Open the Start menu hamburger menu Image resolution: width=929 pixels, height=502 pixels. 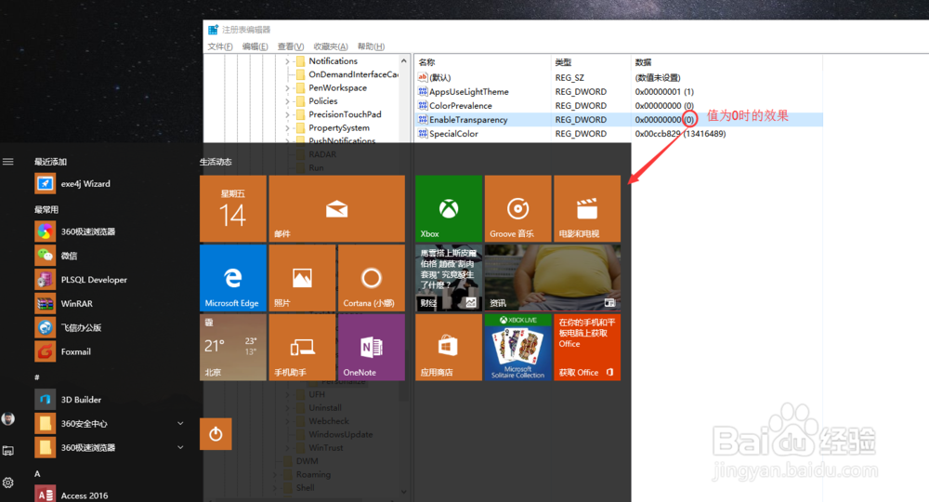click(x=8, y=161)
